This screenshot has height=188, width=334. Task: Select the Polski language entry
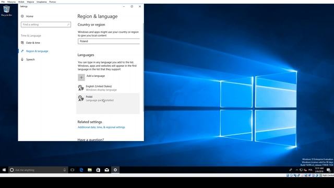click(x=108, y=103)
